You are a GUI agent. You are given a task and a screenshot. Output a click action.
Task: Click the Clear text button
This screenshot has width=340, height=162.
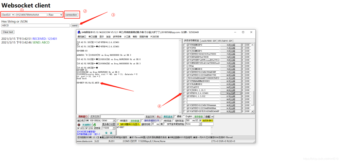[8, 32]
